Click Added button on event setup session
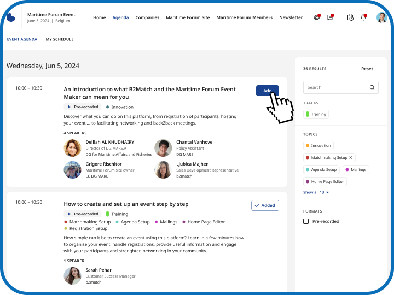This screenshot has height=295, width=394. pos(265,205)
